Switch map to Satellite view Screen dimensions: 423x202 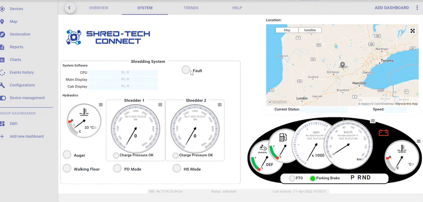pos(310,30)
